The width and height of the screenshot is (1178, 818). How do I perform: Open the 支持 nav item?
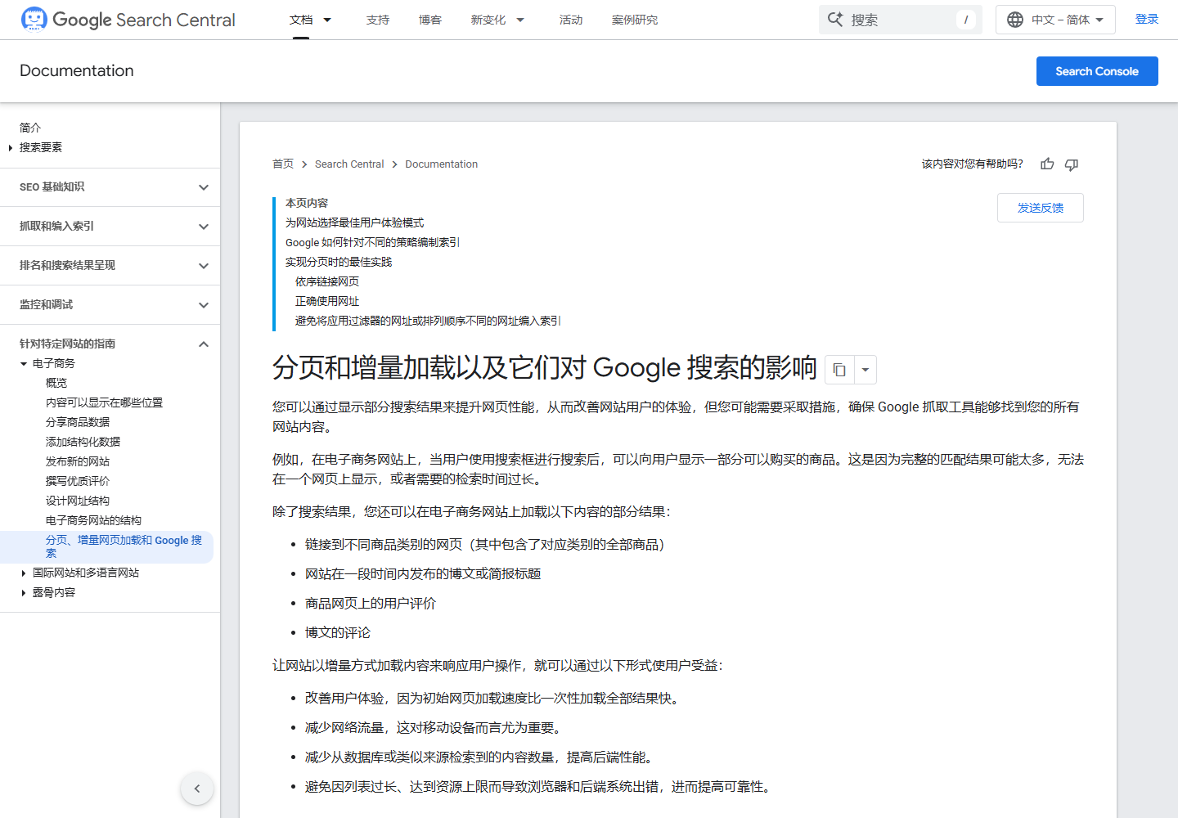pyautogui.click(x=378, y=20)
